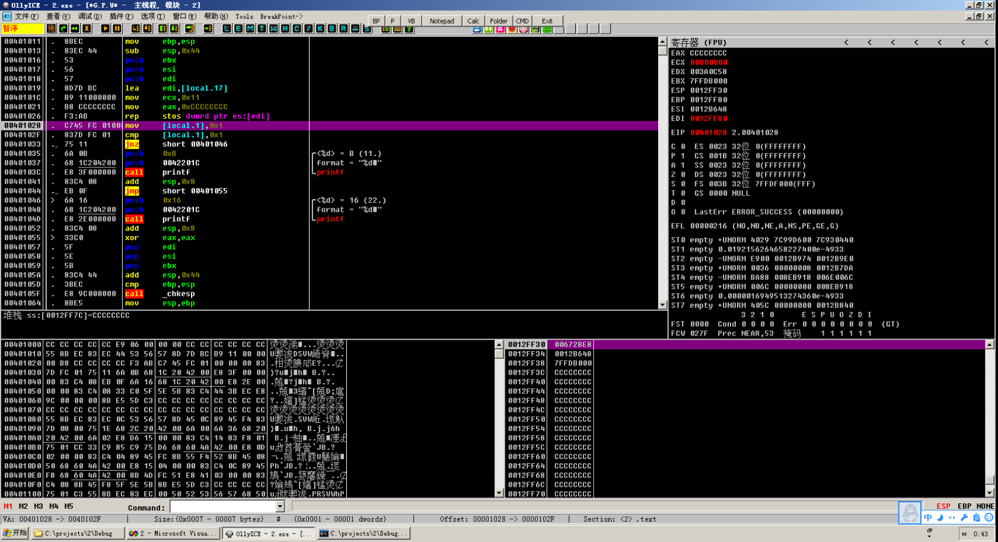998x542 pixels.
Task: Switch to Microsoft Visual taskbar item
Action: (x=173, y=534)
